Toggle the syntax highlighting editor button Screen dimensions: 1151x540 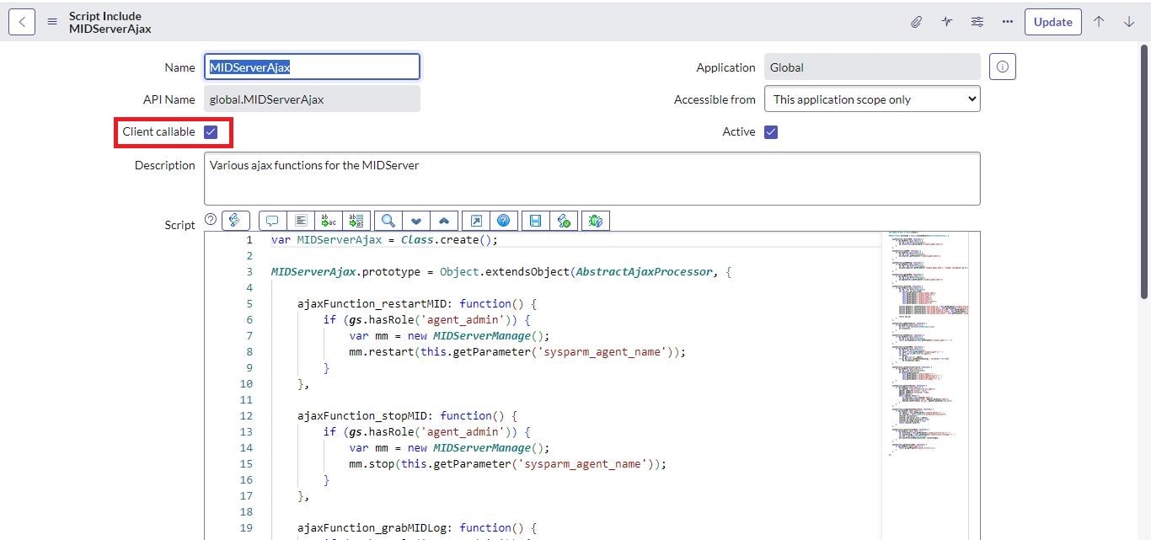[235, 221]
